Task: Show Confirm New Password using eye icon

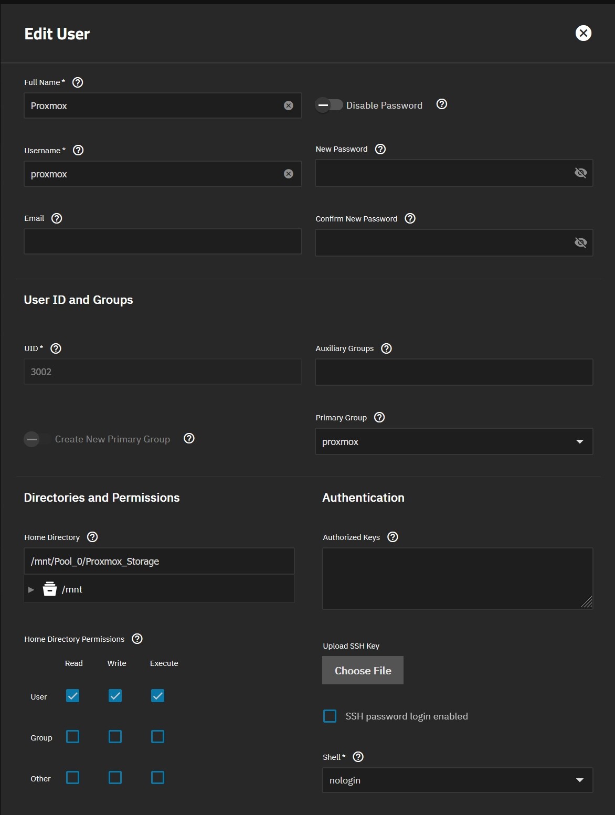Action: (x=580, y=242)
